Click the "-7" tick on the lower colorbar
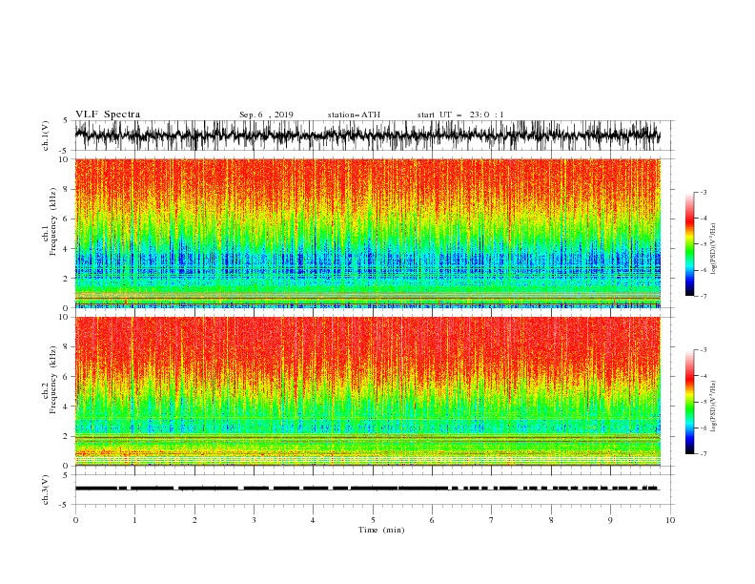 pyautogui.click(x=704, y=454)
